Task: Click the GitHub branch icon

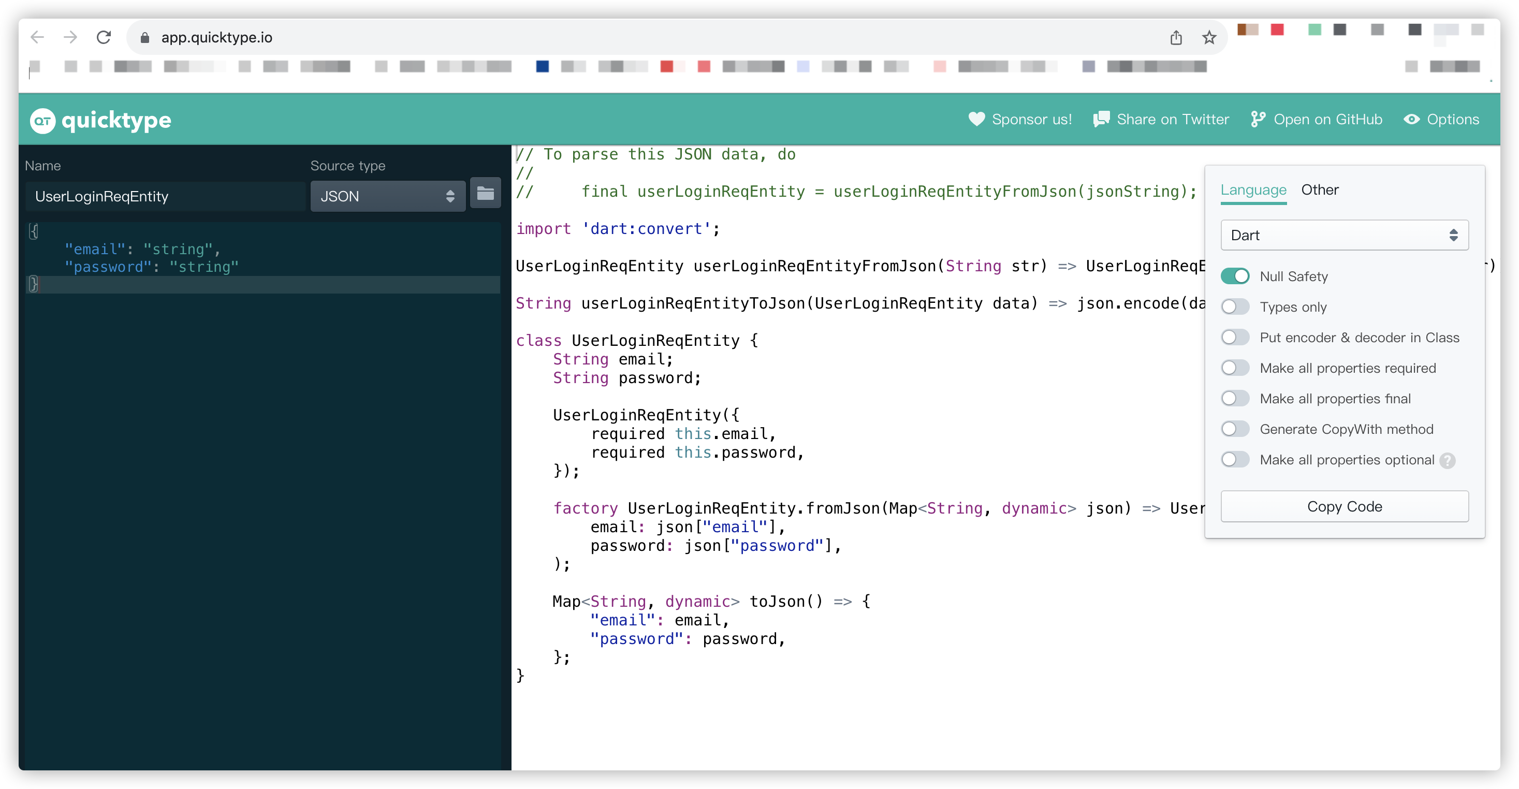Action: 1258,119
